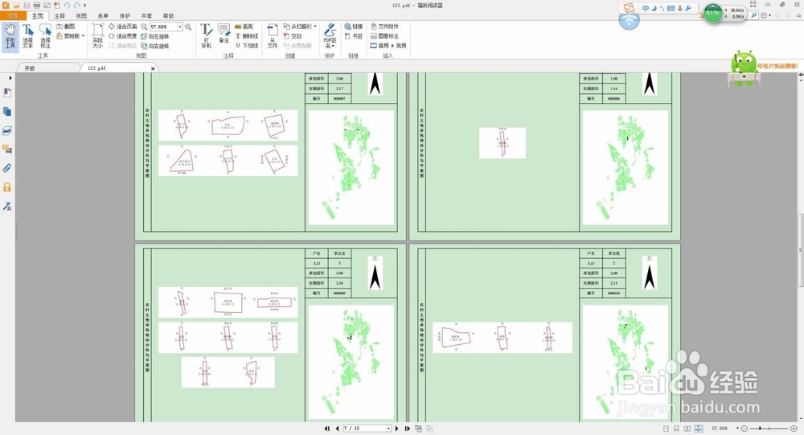Click the Save icon in quick access toolbar
This screenshot has width=804, height=435.
point(27,5)
